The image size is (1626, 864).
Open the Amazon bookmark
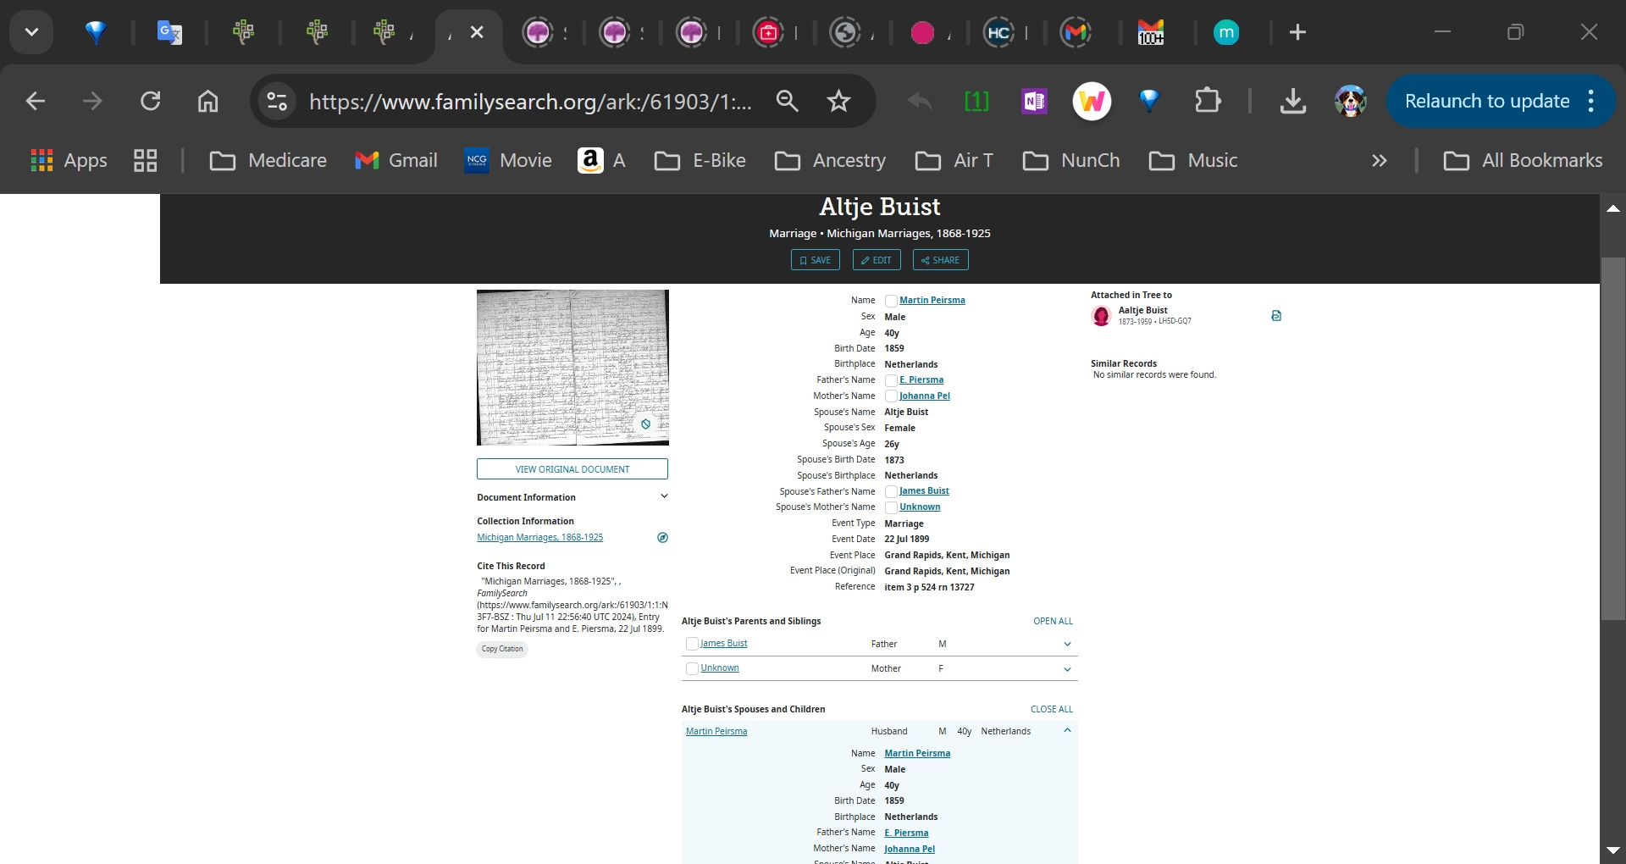(602, 160)
